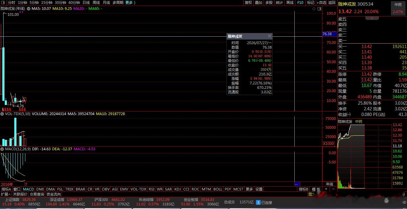Screen dimensions: 407x209
Task: Expand the 扩展 panel
Action: pos(6,194)
